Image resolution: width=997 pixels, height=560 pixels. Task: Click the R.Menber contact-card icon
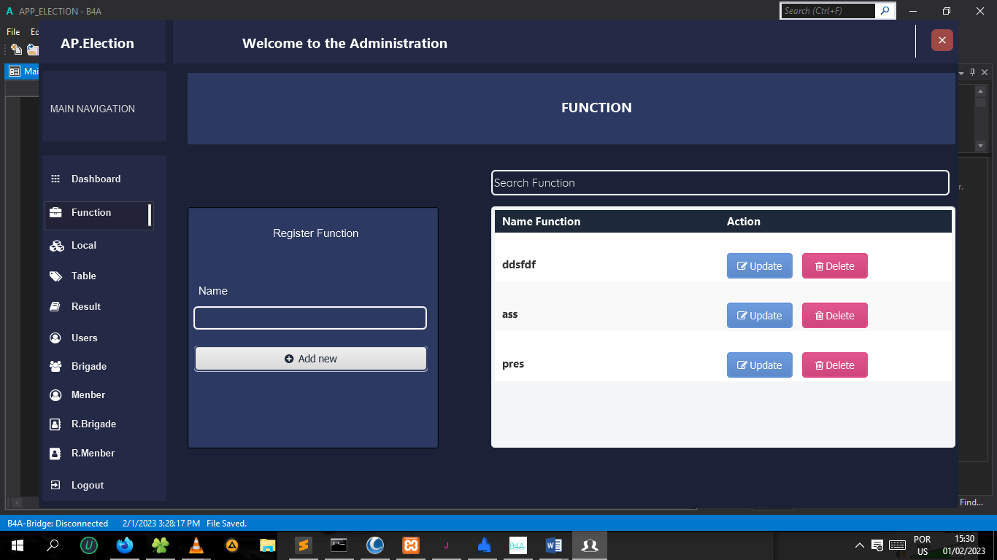(55, 454)
